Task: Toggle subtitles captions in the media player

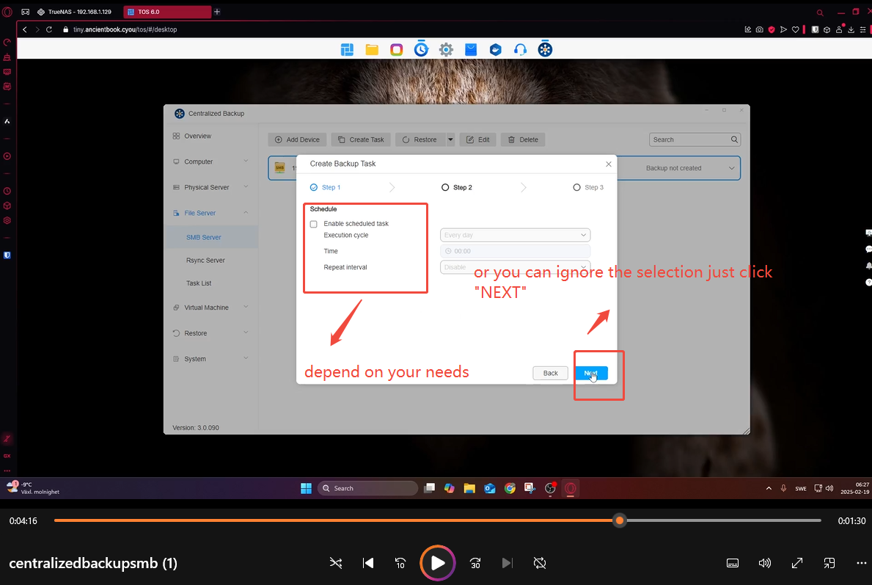Action: 733,563
